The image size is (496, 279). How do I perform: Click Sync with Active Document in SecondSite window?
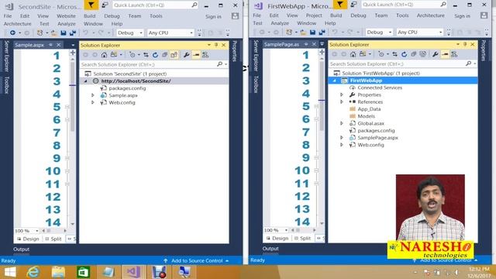click(146, 55)
